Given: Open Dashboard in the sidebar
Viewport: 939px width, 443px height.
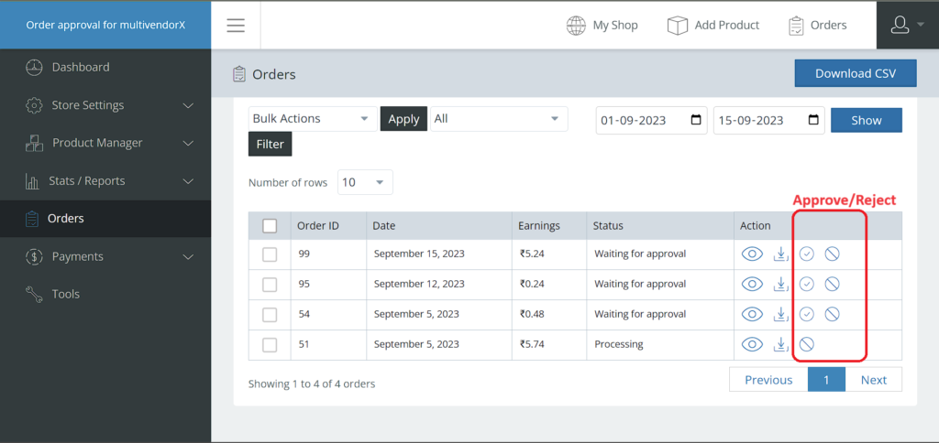Looking at the screenshot, I should click(105, 67).
